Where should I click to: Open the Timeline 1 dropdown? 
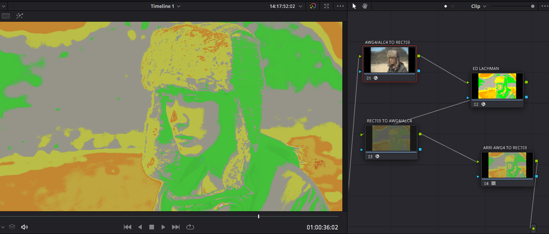165,6
